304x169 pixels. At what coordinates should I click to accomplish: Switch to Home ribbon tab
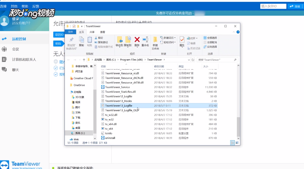coord(81,32)
